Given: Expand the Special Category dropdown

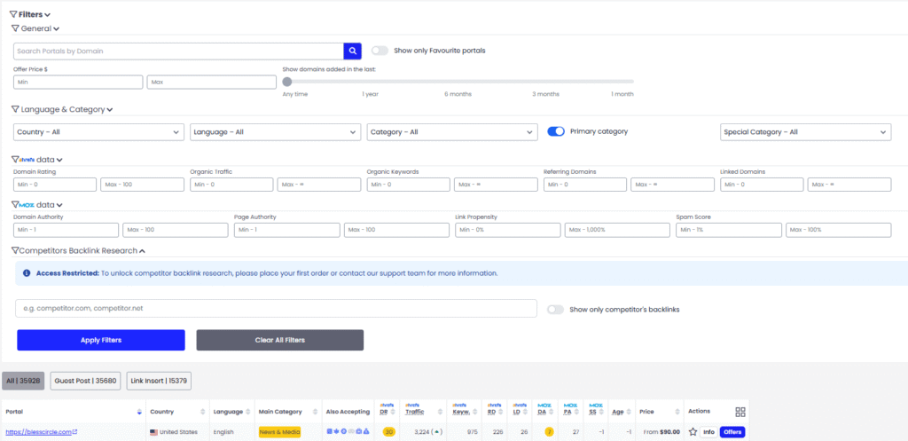Looking at the screenshot, I should pyautogui.click(x=805, y=132).
